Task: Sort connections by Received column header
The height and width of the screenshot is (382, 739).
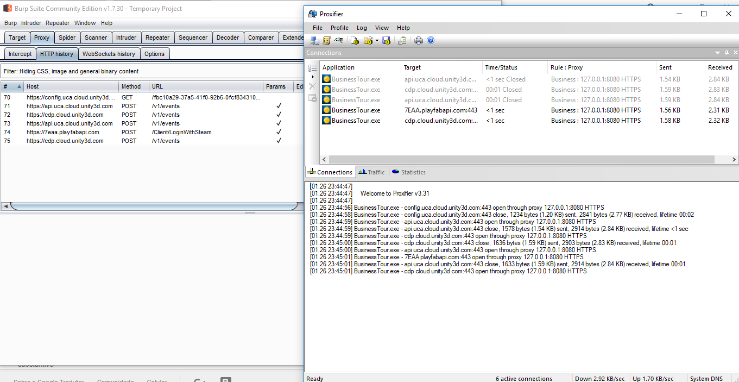Action: (721, 67)
